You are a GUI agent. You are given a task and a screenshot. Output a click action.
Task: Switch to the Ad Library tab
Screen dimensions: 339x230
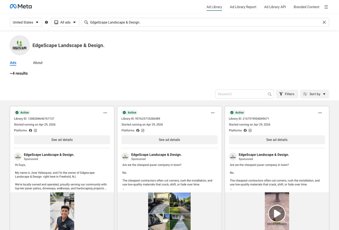coord(214,7)
